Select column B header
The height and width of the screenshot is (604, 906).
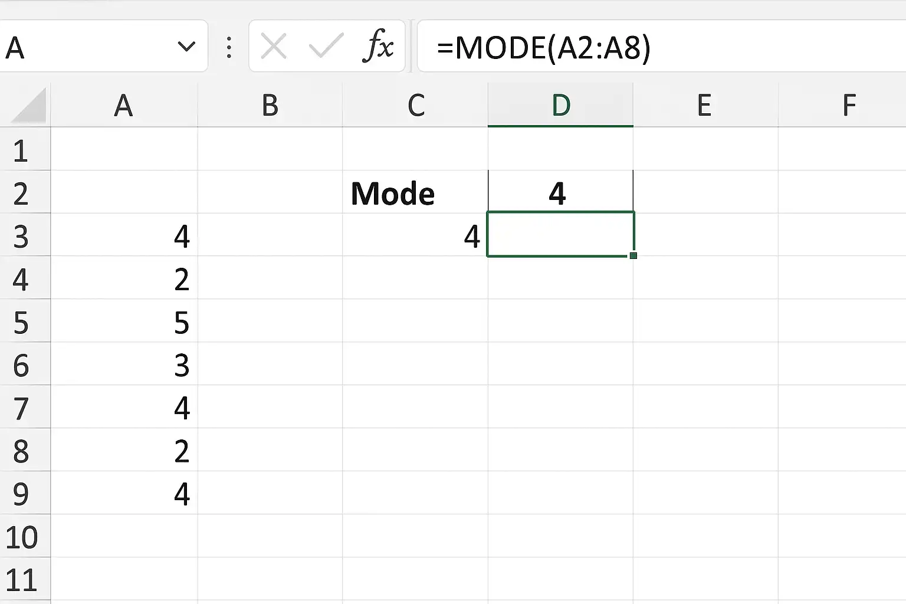click(x=270, y=106)
